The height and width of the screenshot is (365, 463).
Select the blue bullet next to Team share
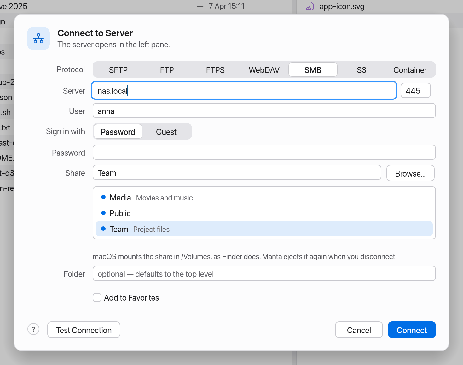pyautogui.click(x=103, y=229)
